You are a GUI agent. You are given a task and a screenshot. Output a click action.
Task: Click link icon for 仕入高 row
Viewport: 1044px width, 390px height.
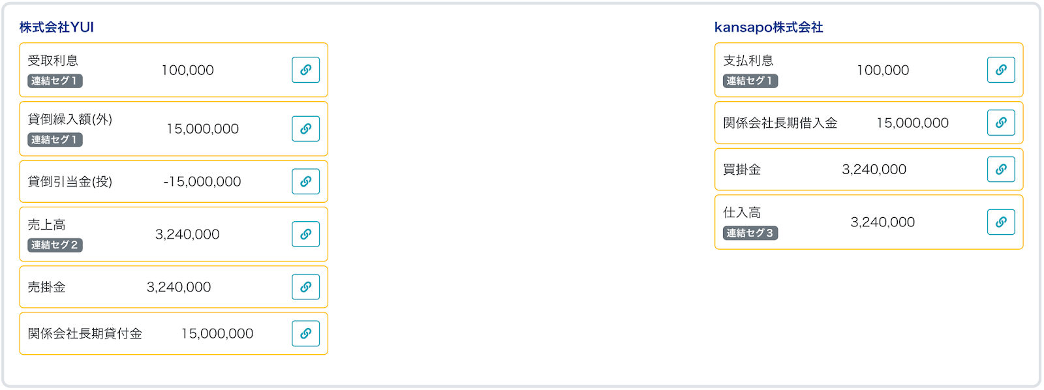[1001, 222]
